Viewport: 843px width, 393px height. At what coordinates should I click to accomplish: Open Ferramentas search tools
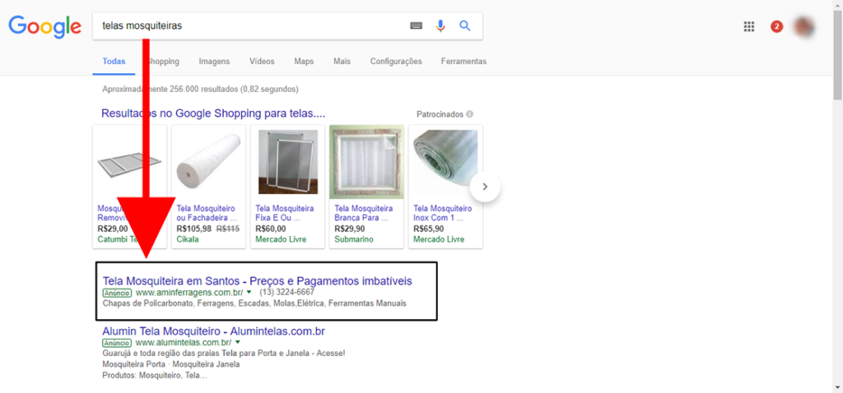[463, 62]
